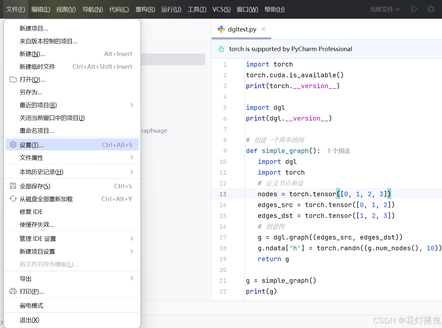Open the 帮助(H) menu
442x328 pixels.
coord(275,10)
